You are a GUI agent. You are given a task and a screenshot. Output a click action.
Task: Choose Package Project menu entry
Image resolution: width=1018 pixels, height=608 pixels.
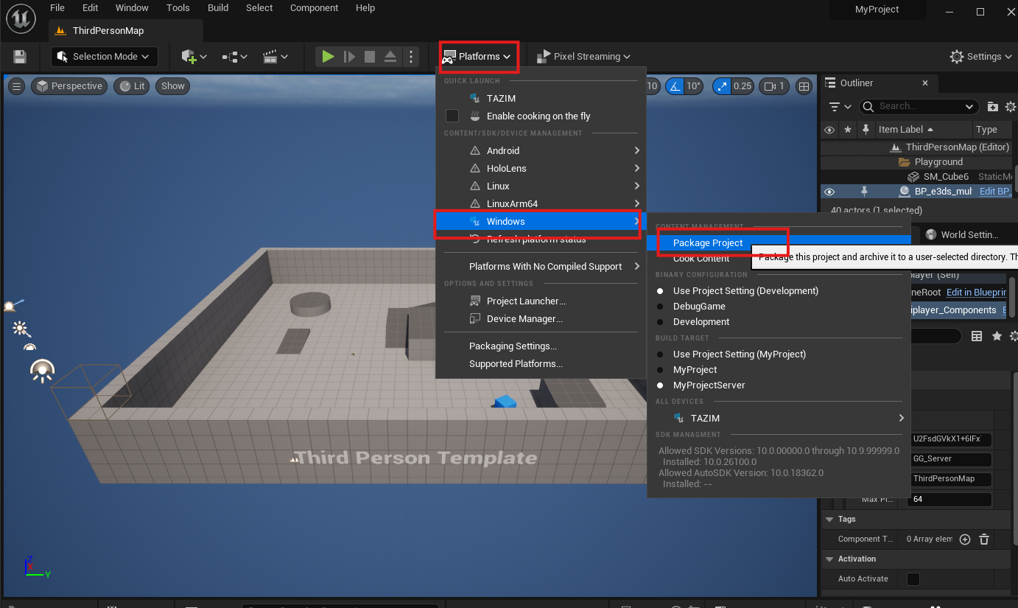708,242
